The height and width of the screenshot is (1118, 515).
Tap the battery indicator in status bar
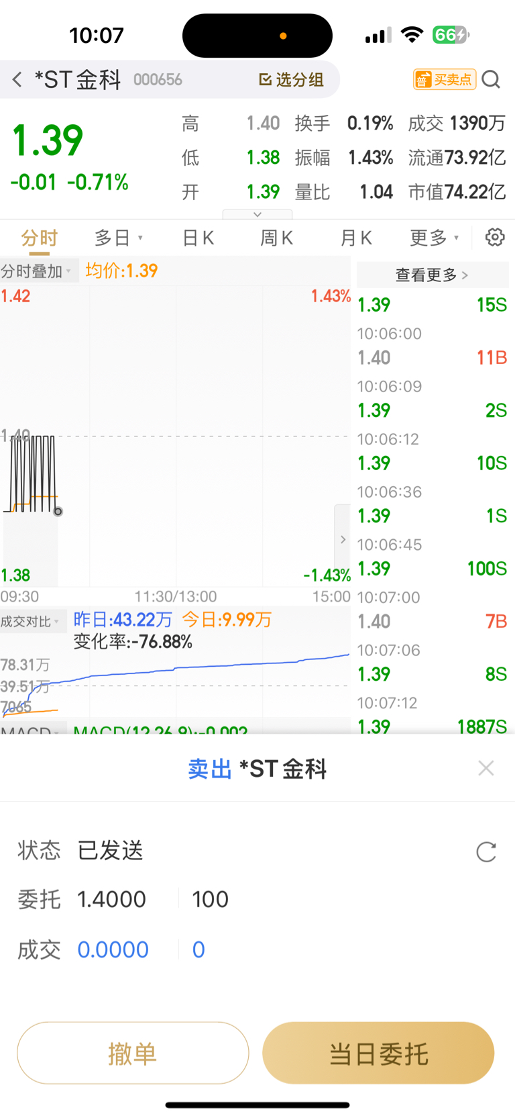[x=451, y=35]
